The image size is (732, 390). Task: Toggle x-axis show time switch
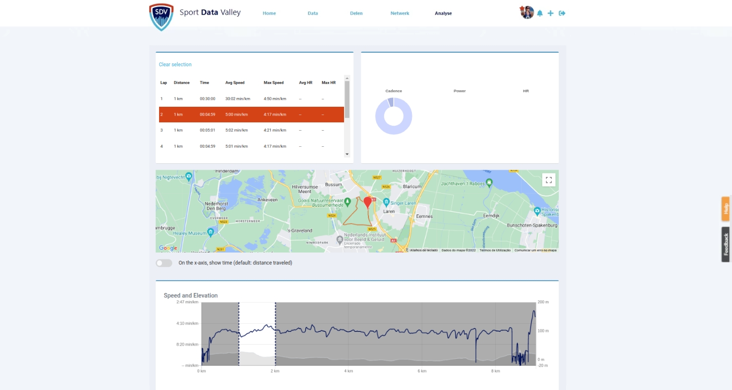pyautogui.click(x=164, y=263)
